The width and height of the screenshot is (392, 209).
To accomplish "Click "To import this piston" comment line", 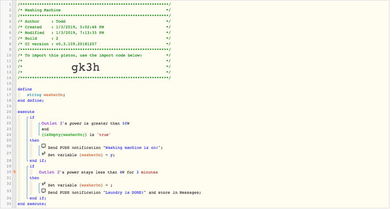I will (84, 55).
